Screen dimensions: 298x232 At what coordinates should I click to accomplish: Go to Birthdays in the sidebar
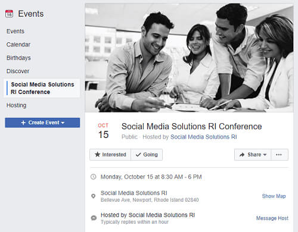(x=18, y=58)
